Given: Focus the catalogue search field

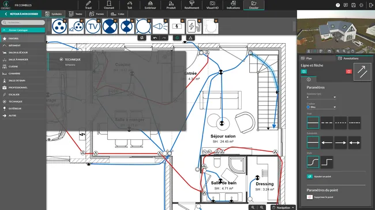Looking at the screenshot, I should [23, 22].
